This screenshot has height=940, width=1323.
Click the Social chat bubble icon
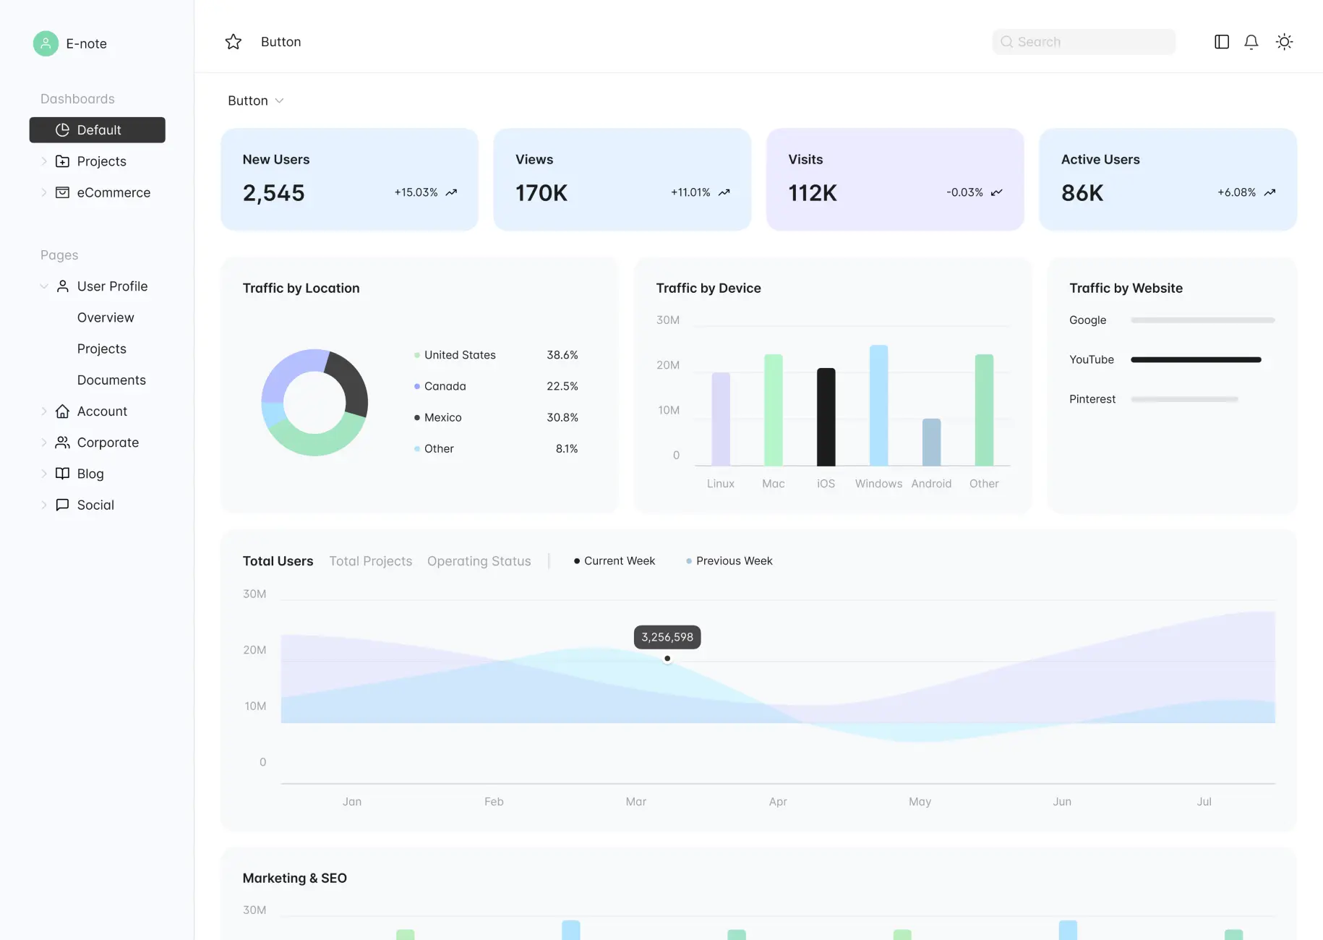63,505
